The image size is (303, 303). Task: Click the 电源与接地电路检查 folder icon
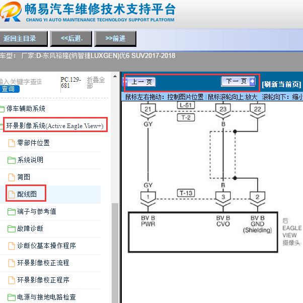click(x=12, y=297)
